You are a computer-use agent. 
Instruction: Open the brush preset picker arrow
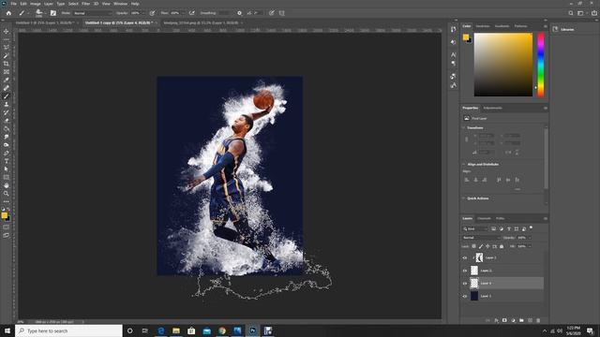(45, 13)
